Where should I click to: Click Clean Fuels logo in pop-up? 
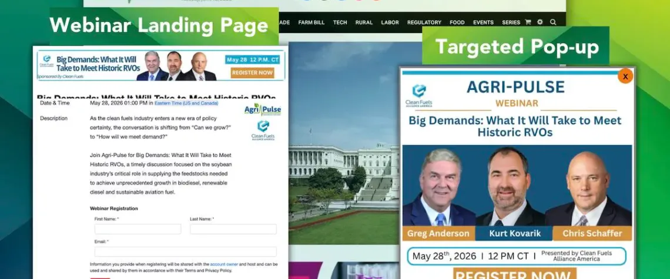click(x=418, y=96)
